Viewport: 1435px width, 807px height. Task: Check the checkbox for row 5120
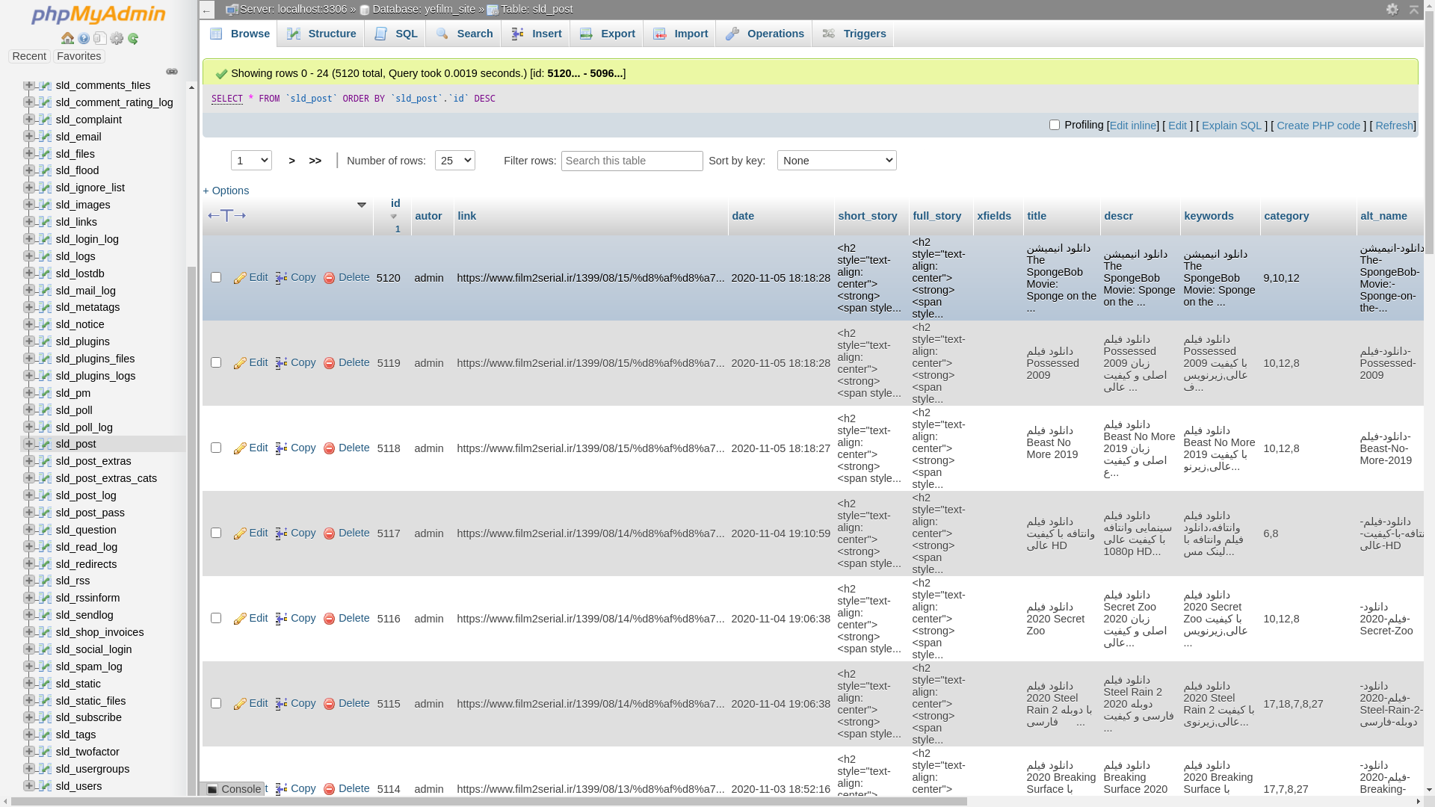216,278
